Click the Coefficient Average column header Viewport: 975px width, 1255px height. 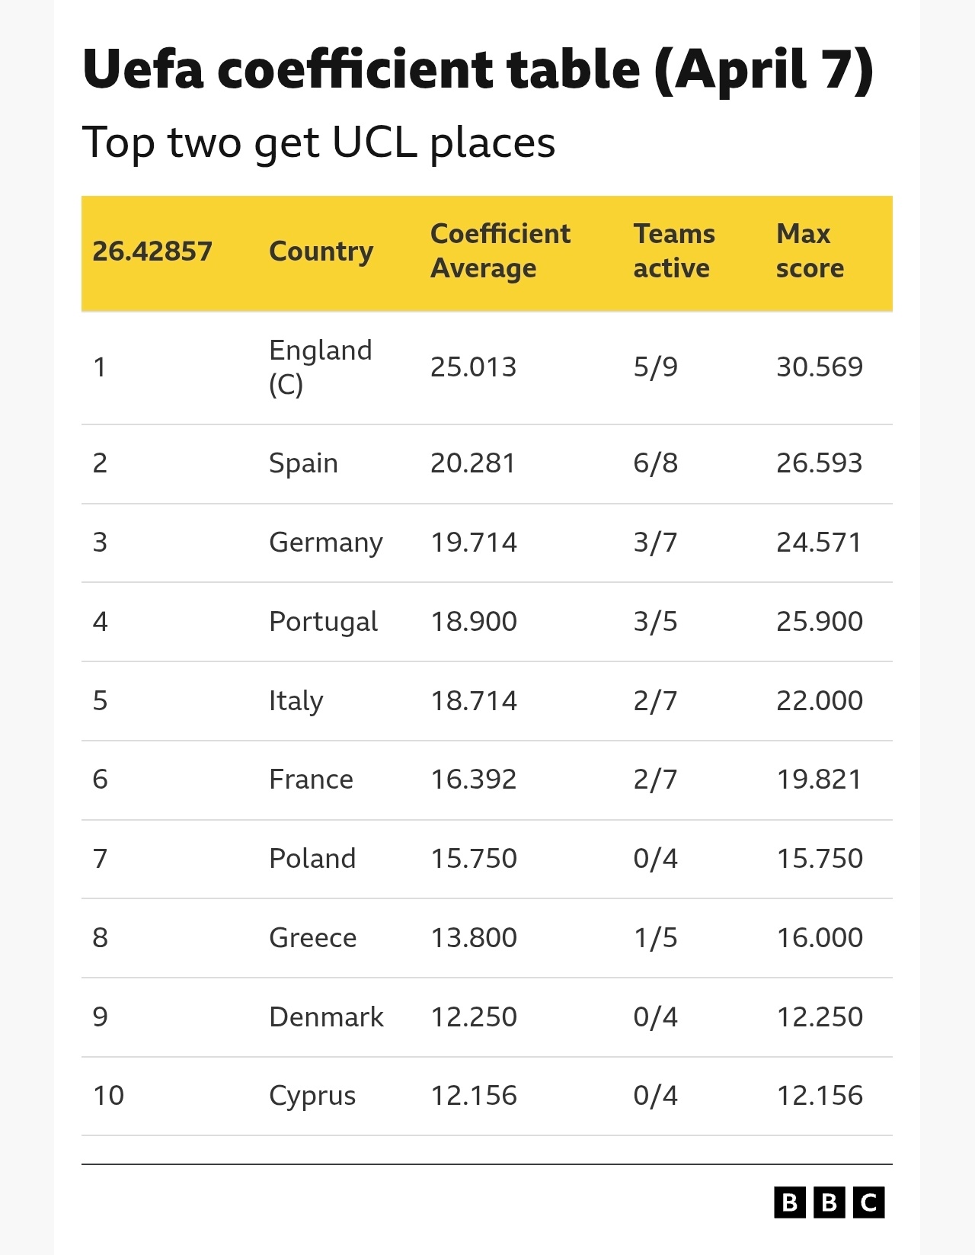pyautogui.click(x=500, y=251)
